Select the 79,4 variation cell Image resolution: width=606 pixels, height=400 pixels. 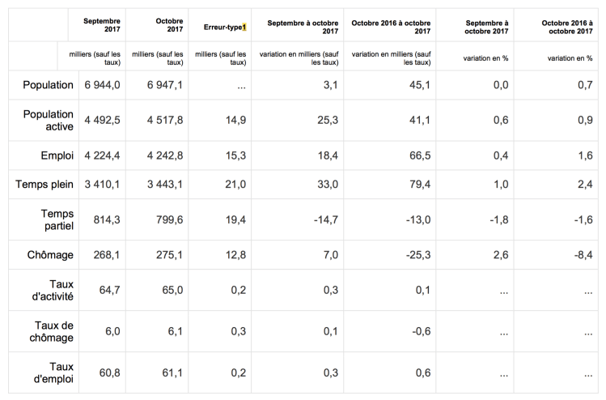tap(417, 185)
